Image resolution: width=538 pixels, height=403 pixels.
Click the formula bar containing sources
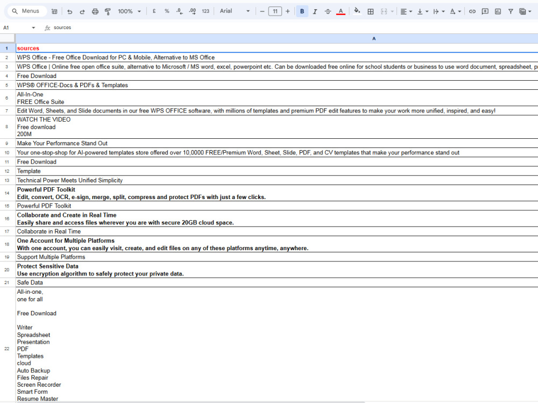[x=295, y=27]
